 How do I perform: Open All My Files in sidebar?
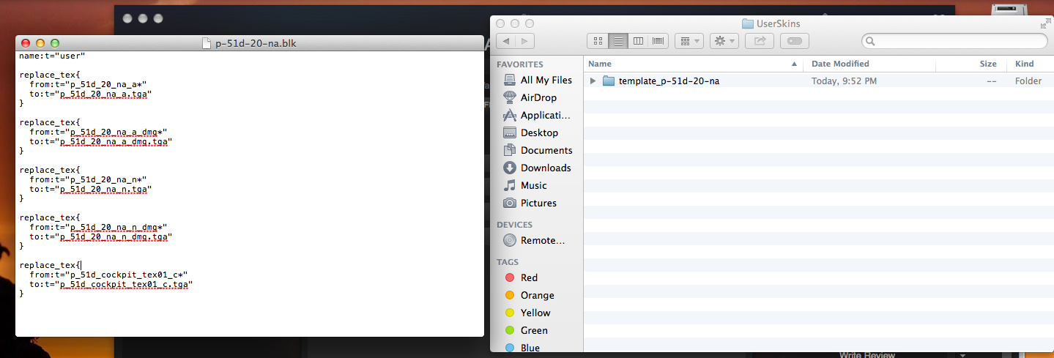pyautogui.click(x=538, y=80)
